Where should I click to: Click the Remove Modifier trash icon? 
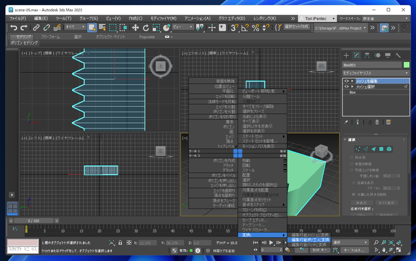pos(377,122)
